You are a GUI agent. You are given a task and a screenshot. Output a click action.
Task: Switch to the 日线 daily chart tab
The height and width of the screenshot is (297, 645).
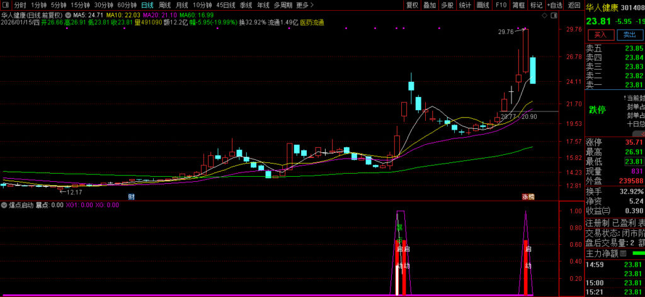[147, 5]
